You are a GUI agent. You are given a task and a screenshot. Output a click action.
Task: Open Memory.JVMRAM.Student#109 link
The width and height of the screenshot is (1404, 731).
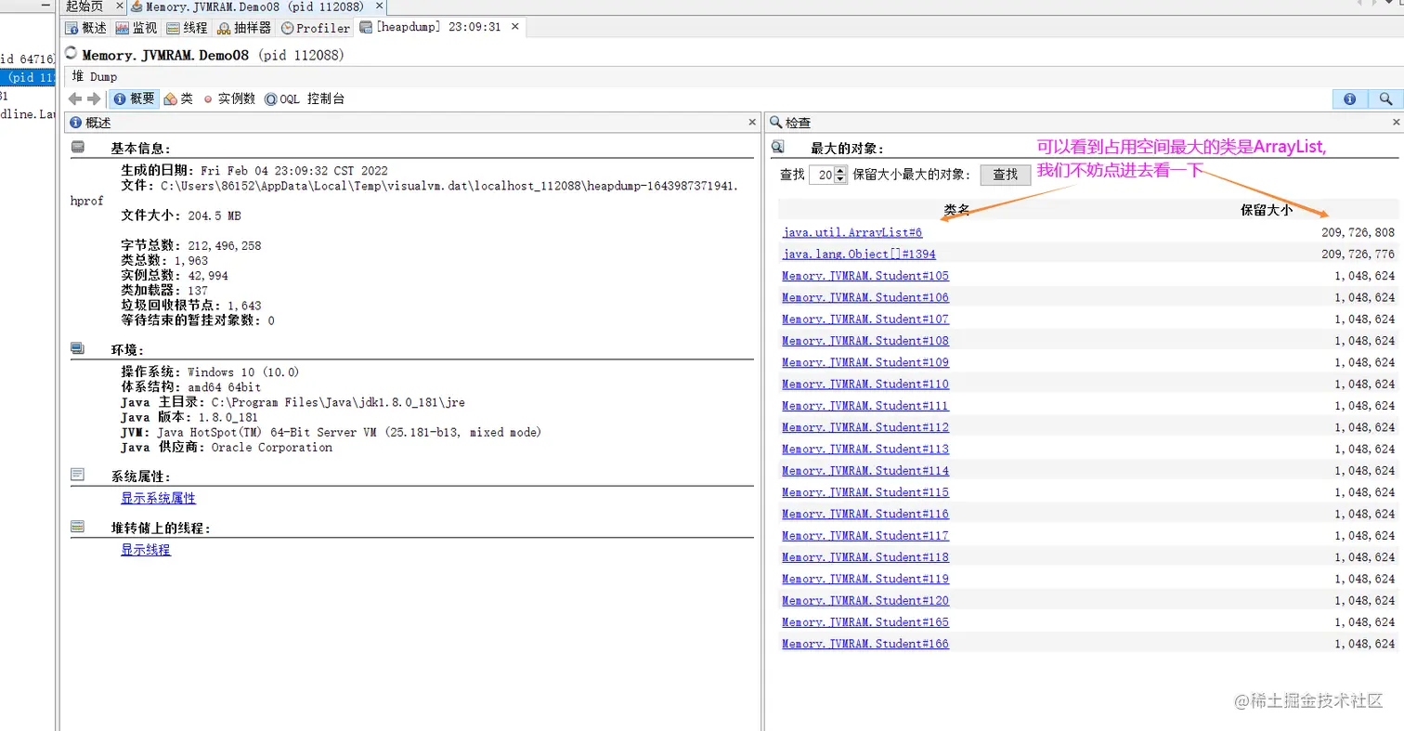coord(865,362)
